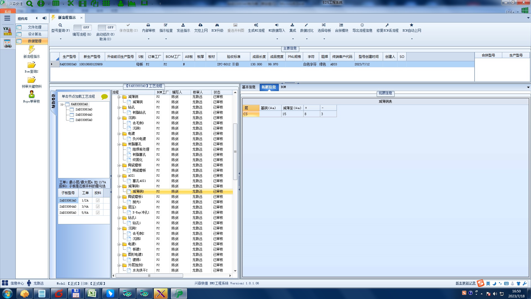Viewport: 531px width, 299px height.
Task: Toggle the 自动修改 OFF switch
Action: (x=106, y=27)
